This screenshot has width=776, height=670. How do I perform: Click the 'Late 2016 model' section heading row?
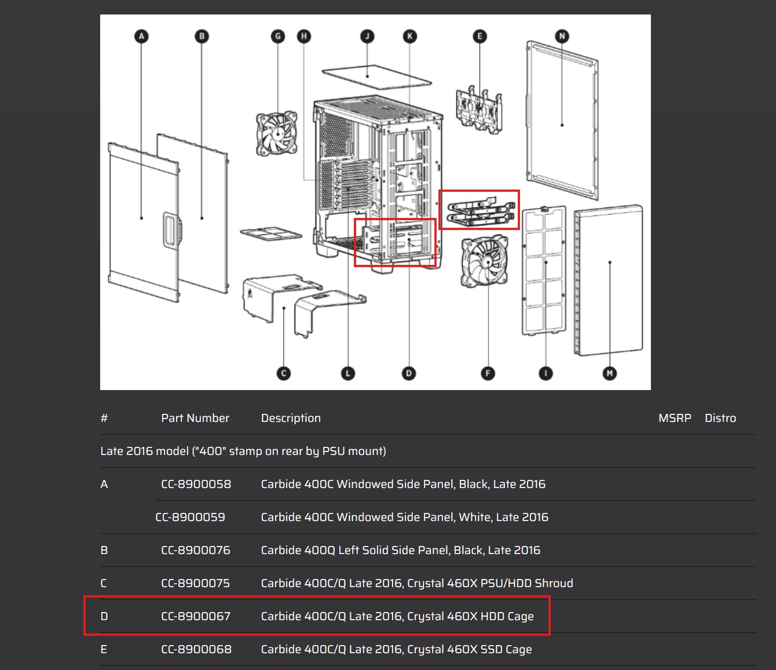pyautogui.click(x=428, y=451)
